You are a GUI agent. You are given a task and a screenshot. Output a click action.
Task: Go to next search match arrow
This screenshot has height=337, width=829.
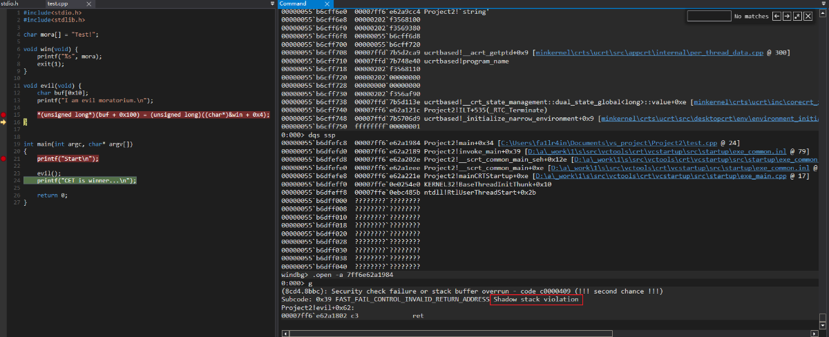[x=787, y=15]
